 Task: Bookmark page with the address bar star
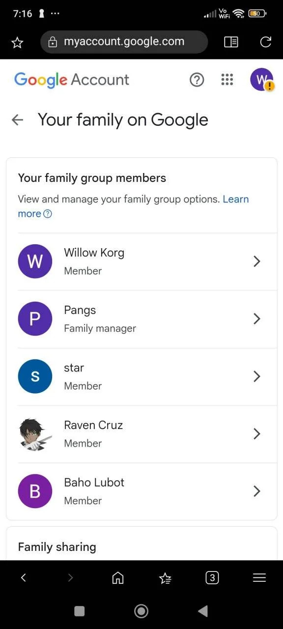pyautogui.click(x=17, y=43)
